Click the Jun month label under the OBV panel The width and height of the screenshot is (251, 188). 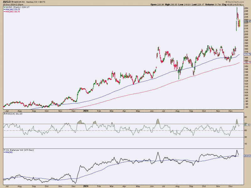click(x=152, y=186)
